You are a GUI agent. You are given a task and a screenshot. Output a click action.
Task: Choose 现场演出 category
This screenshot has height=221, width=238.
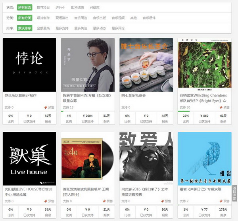(62, 18)
